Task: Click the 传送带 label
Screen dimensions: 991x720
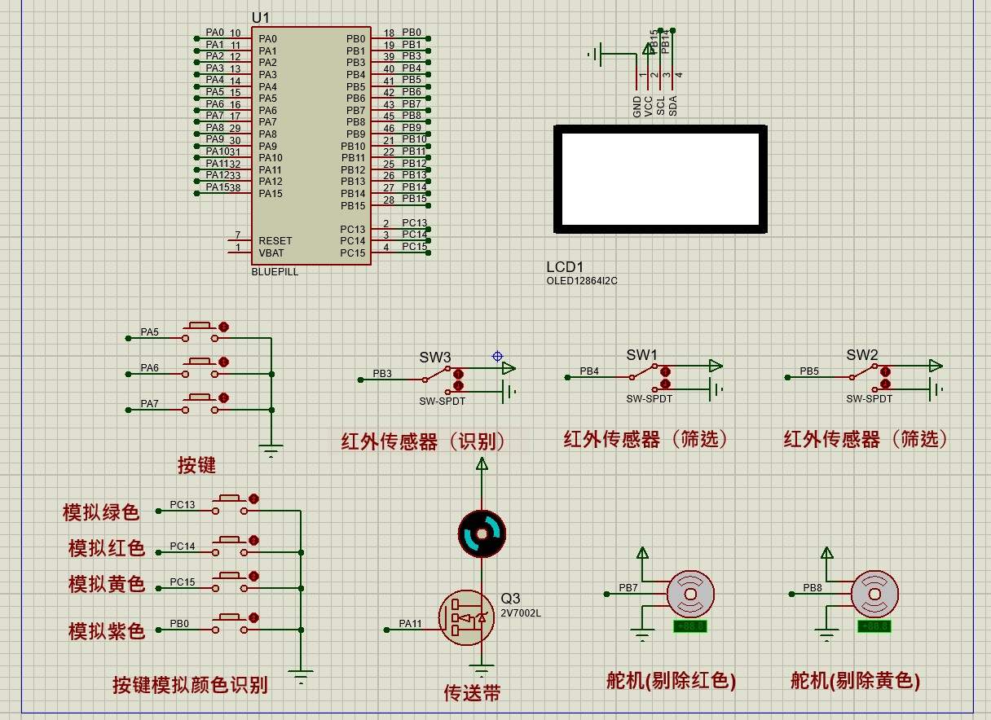Action: 472,693
